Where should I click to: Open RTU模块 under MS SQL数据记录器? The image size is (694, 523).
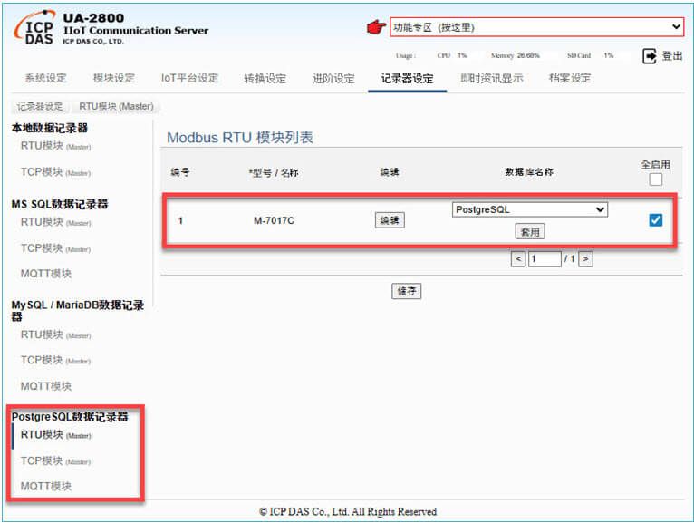[56, 222]
